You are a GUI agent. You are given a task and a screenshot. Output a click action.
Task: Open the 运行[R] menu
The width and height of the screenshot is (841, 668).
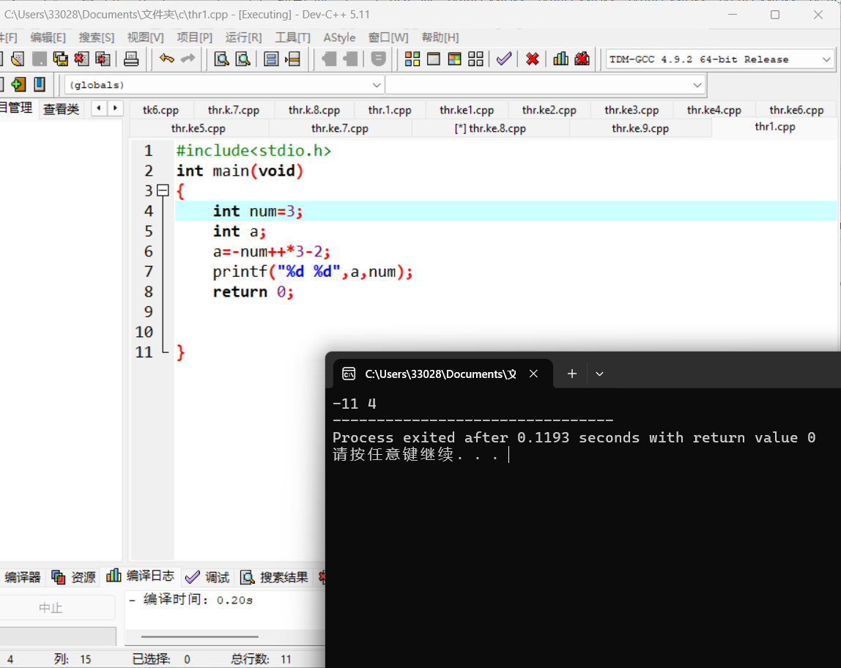(243, 37)
